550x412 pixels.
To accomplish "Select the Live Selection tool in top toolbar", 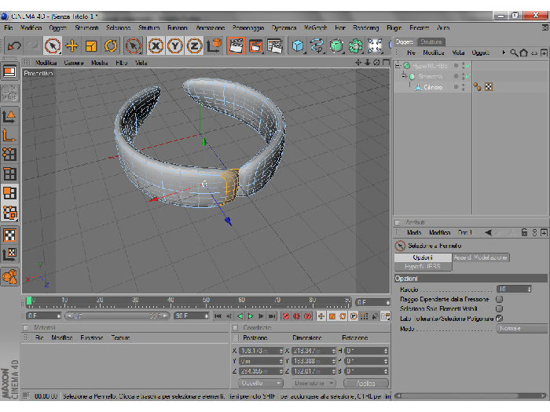I will coord(53,46).
